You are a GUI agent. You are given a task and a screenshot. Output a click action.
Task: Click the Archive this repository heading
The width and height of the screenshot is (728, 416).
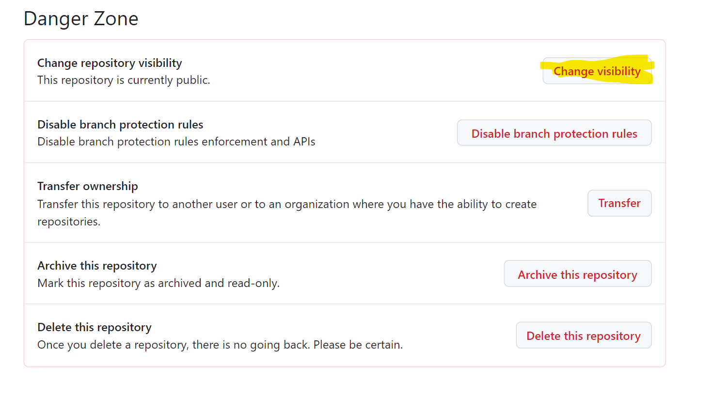coord(97,266)
